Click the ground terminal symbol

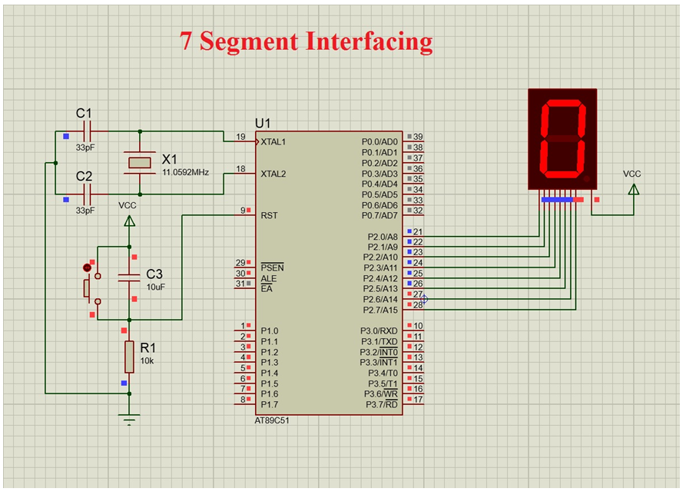[x=129, y=419]
